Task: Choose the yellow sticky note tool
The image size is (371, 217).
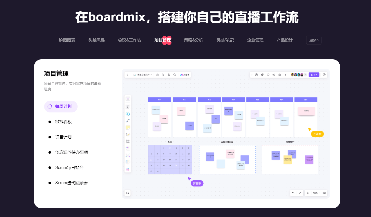Action: pyautogui.click(x=128, y=127)
